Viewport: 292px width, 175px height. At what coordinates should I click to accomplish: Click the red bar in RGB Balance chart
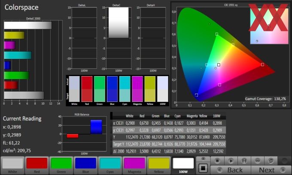[73, 136]
